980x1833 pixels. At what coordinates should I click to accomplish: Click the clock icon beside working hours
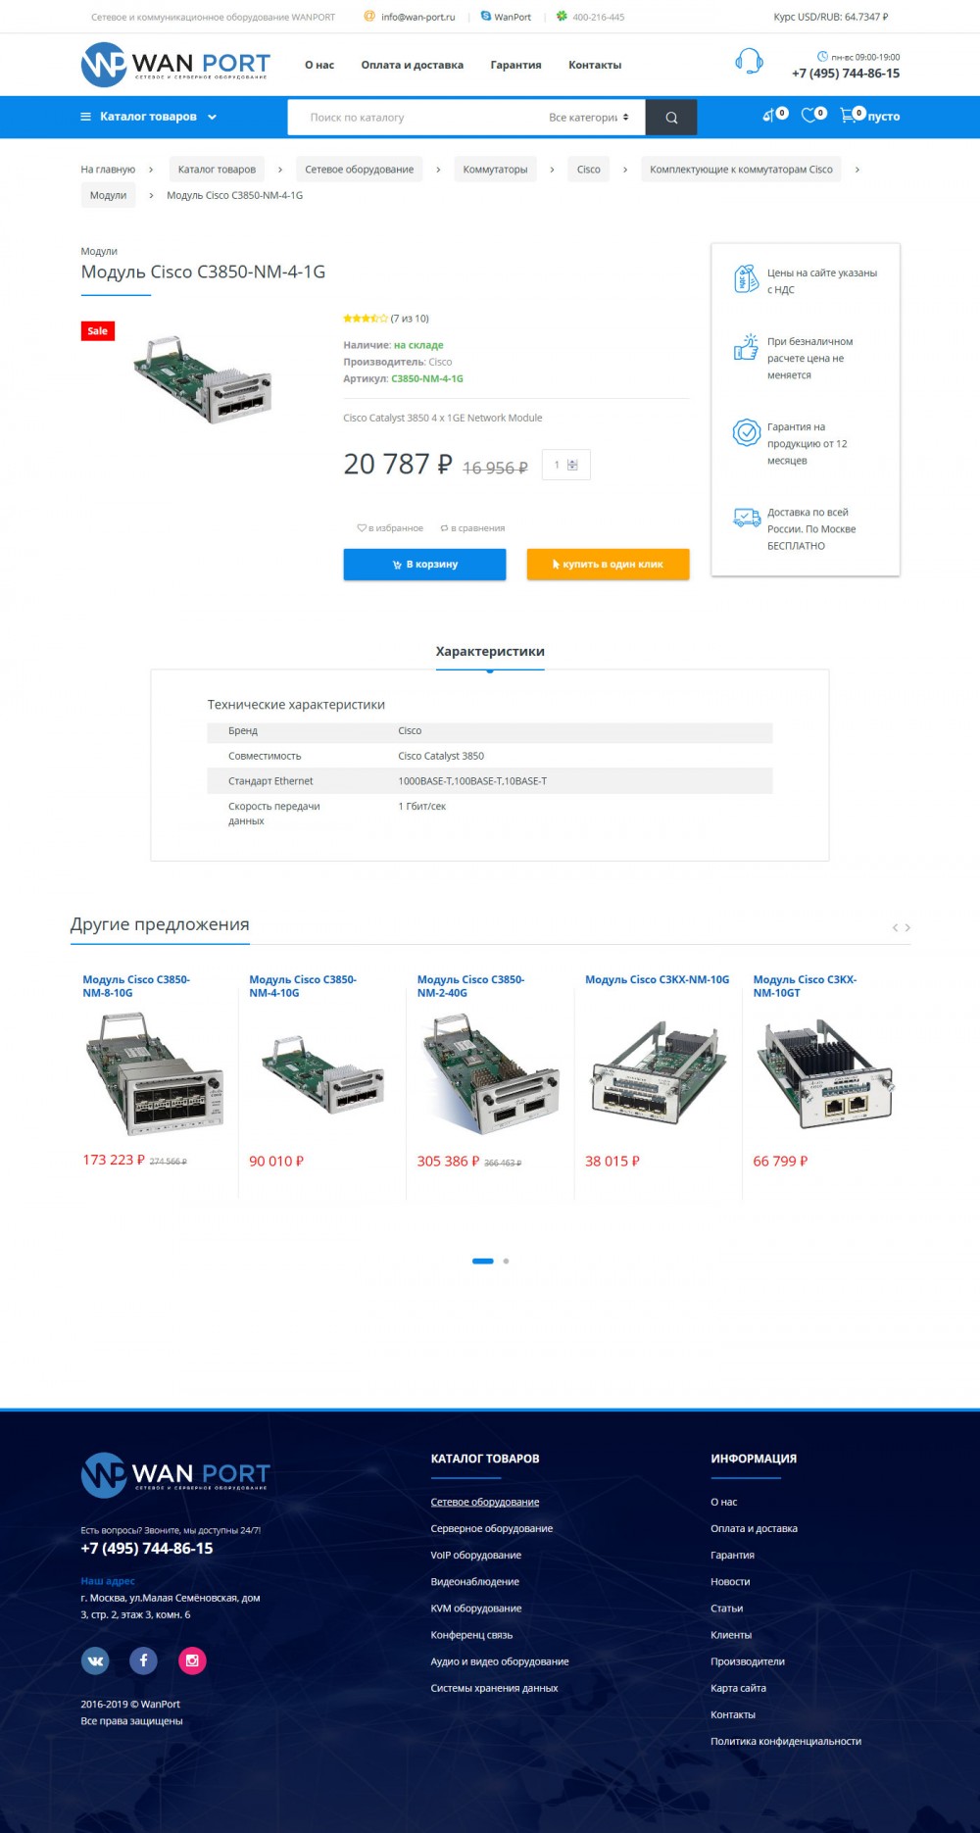(822, 57)
